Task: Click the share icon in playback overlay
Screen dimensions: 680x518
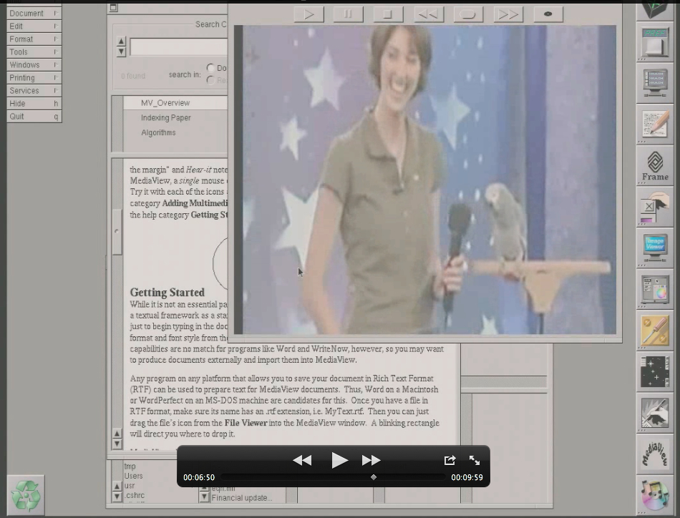Action: click(450, 461)
